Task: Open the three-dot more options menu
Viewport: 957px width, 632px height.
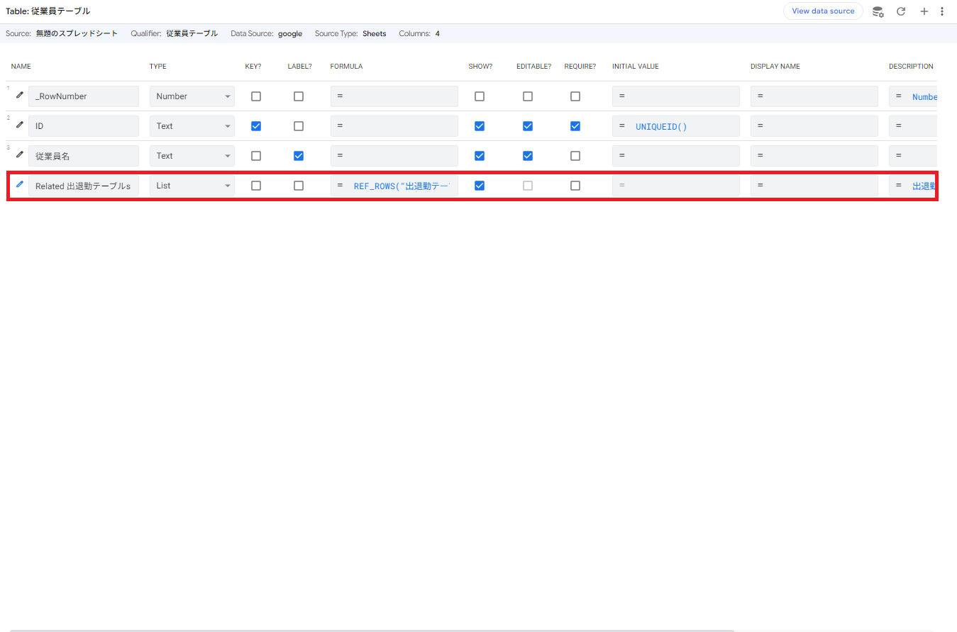Action: click(x=942, y=11)
